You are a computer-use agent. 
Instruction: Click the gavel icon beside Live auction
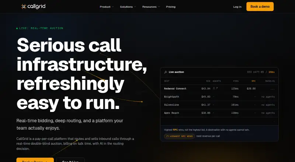click(x=166, y=72)
